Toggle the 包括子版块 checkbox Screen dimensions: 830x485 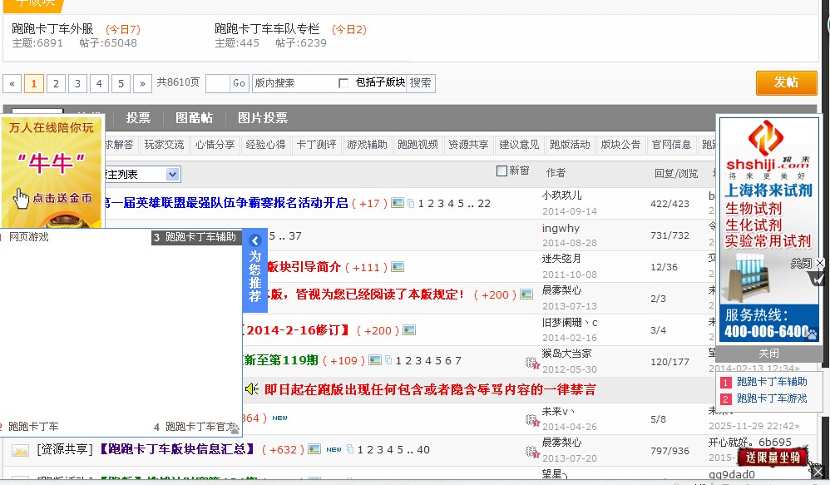click(x=343, y=82)
